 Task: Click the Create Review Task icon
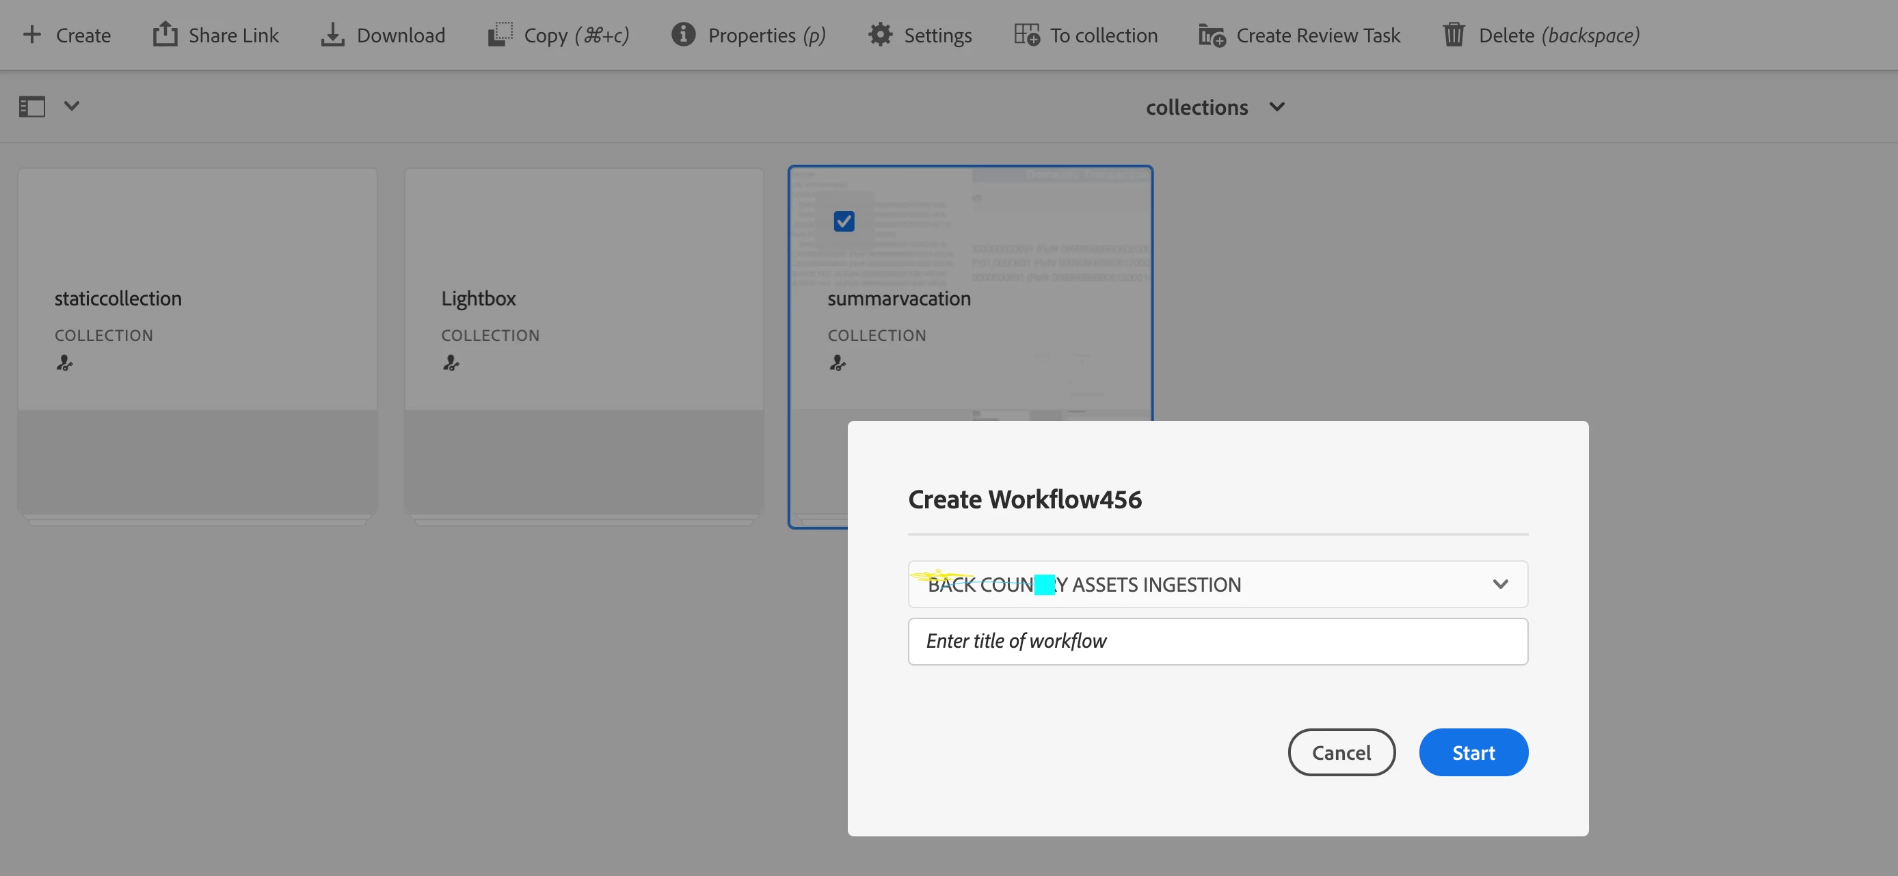tap(1212, 35)
